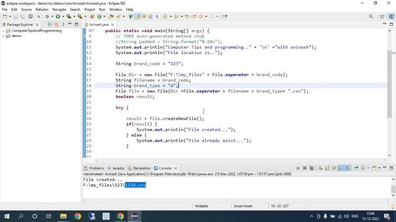Switch to Javadoc tab
Screen dimensions: 396x222
tap(116, 168)
